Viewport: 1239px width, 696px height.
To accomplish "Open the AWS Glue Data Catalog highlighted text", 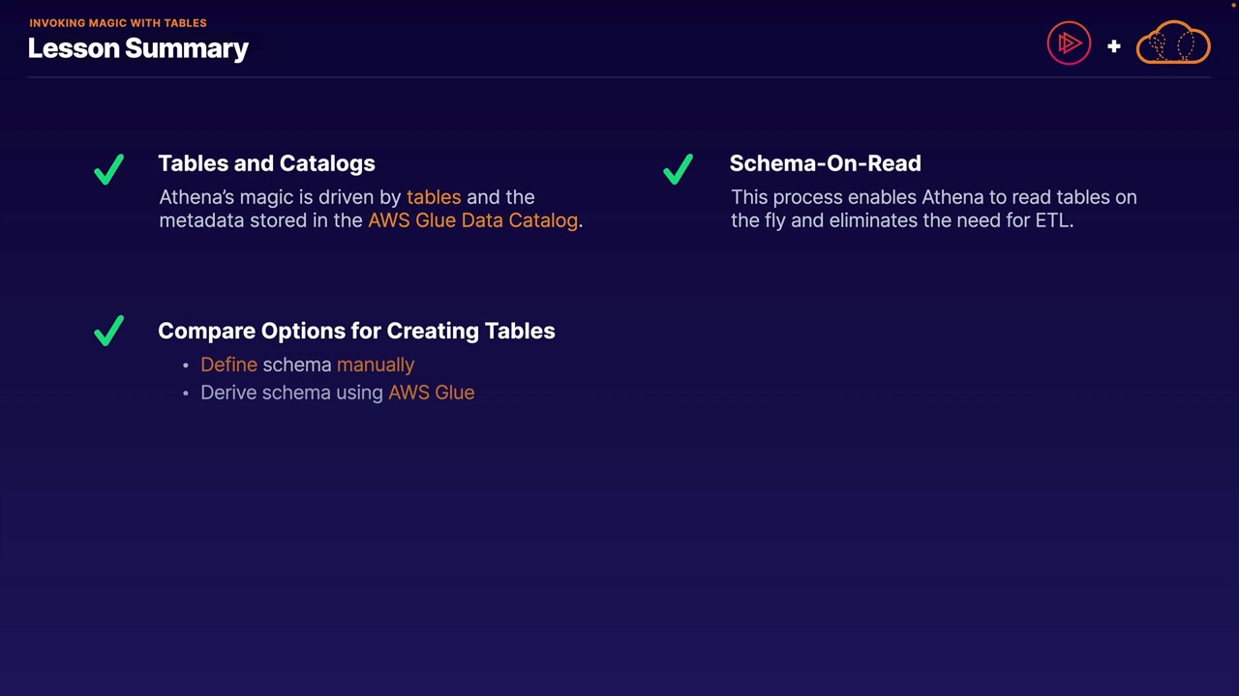I will coord(472,220).
